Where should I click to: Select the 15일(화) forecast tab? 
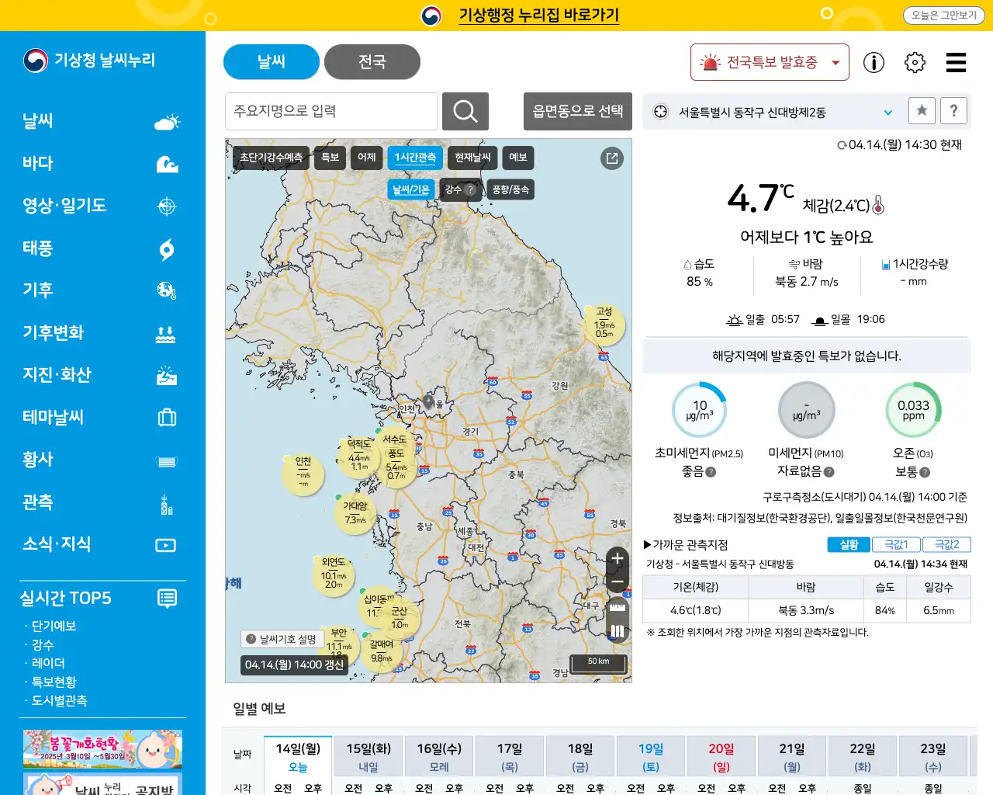point(368,755)
